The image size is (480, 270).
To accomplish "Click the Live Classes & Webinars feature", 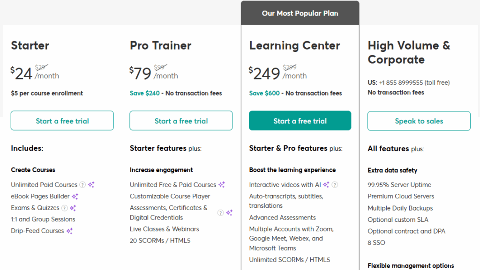I will [x=164, y=229].
